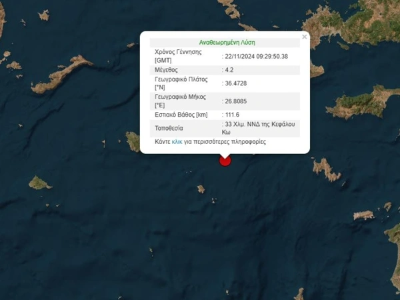Viewport: 400px width, 300px height.
Task: Click the Εστιακό Βάθος [km] label
Action: pyautogui.click(x=182, y=115)
